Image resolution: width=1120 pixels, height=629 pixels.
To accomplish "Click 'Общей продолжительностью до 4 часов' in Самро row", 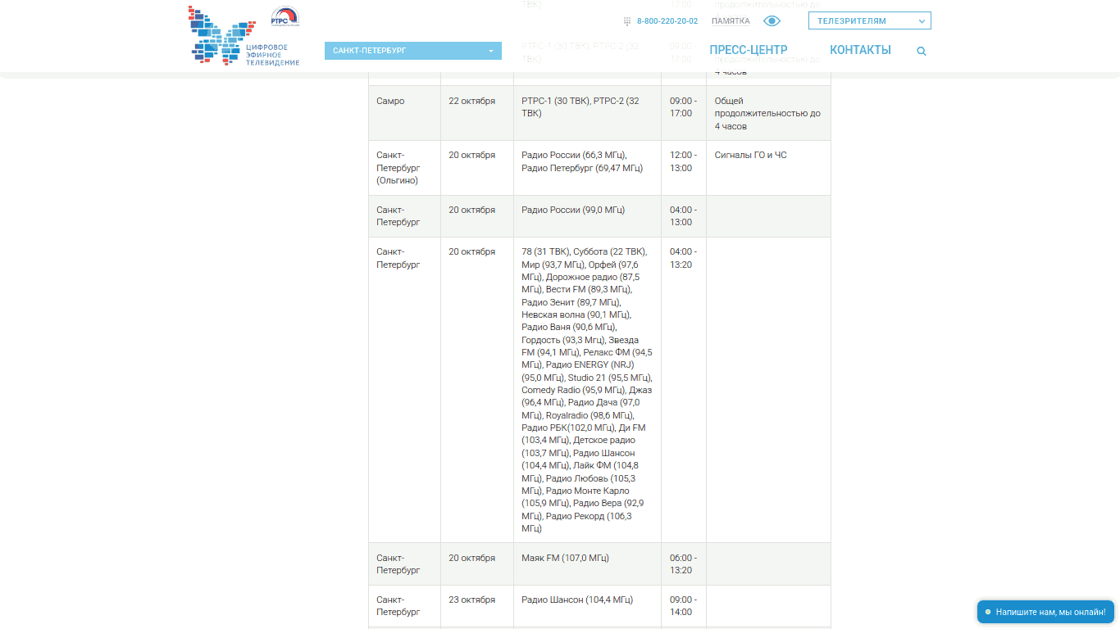I will (768, 114).
